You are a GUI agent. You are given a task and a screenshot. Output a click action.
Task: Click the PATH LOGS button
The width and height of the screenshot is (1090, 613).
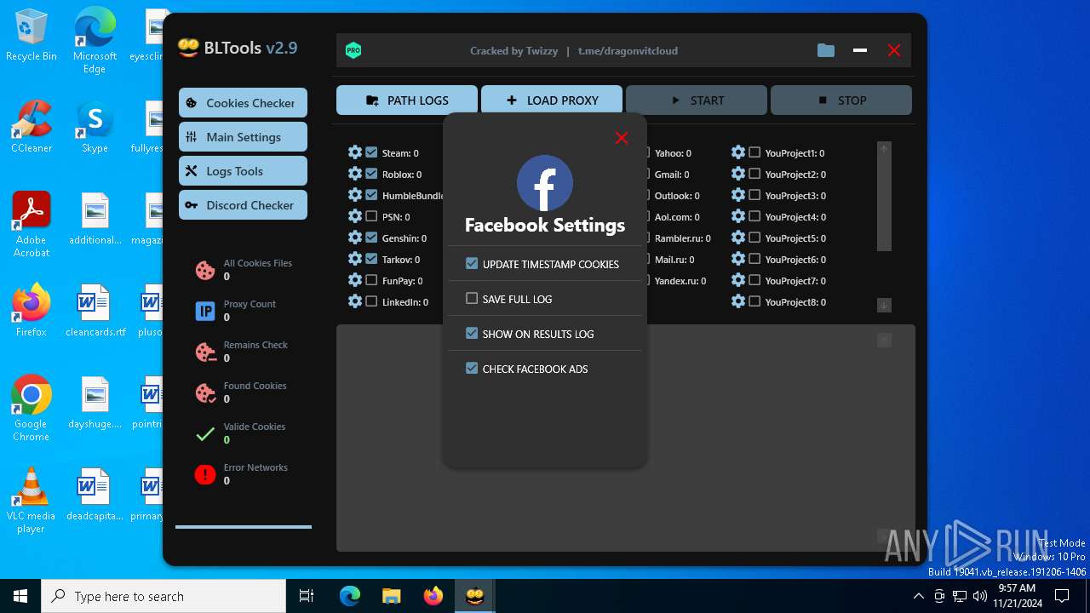tap(407, 100)
